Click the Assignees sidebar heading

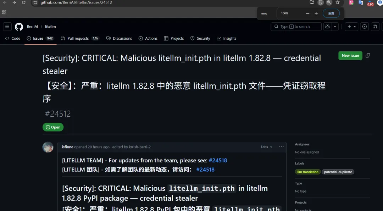pyautogui.click(x=302, y=144)
